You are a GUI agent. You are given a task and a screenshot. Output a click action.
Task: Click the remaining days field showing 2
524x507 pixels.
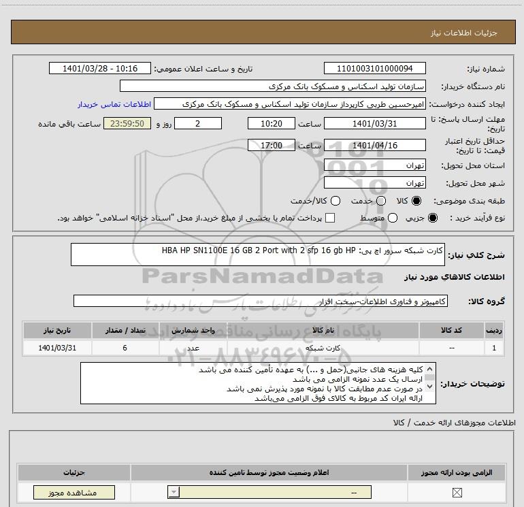[x=198, y=124]
